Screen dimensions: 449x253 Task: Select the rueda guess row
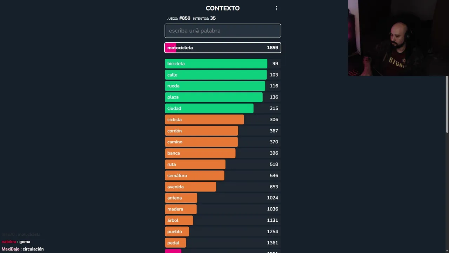(222, 86)
